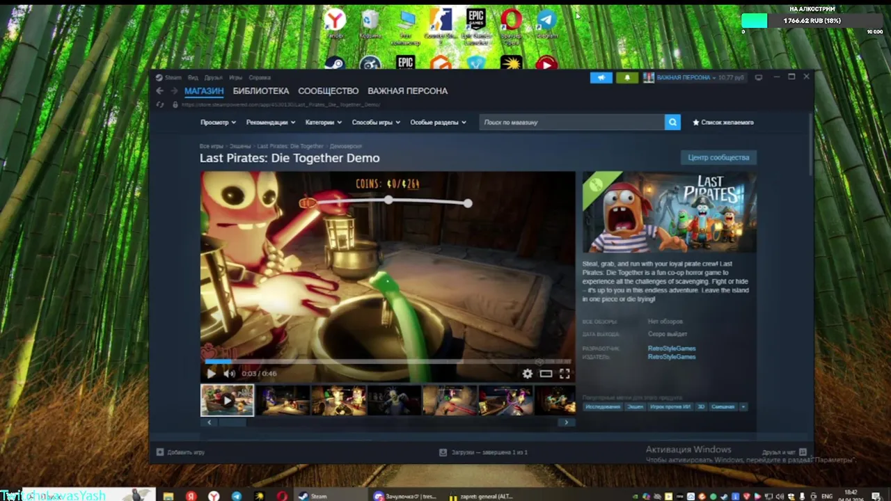891x501 pixels.
Task: Open the Вид menu
Action: tap(194, 78)
